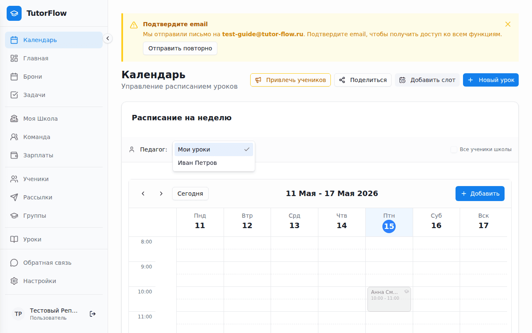
Task: Go to next week arrow
Action: pos(161,194)
